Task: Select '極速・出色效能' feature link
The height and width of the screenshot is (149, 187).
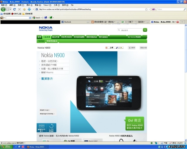Action: [x=54, y=61]
